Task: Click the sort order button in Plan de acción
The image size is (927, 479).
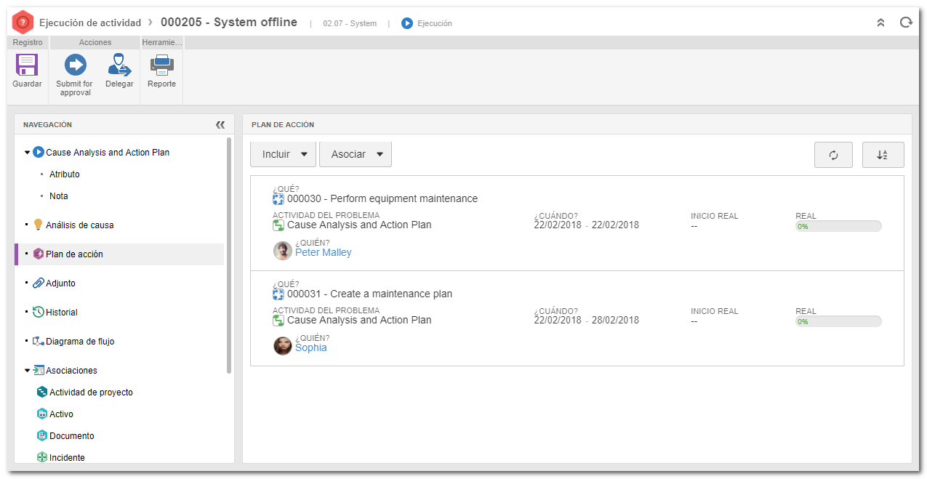Action: pyautogui.click(x=883, y=155)
